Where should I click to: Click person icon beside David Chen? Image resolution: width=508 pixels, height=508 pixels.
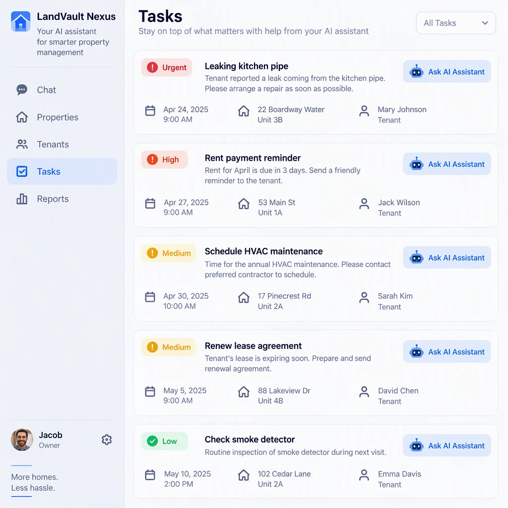point(364,392)
